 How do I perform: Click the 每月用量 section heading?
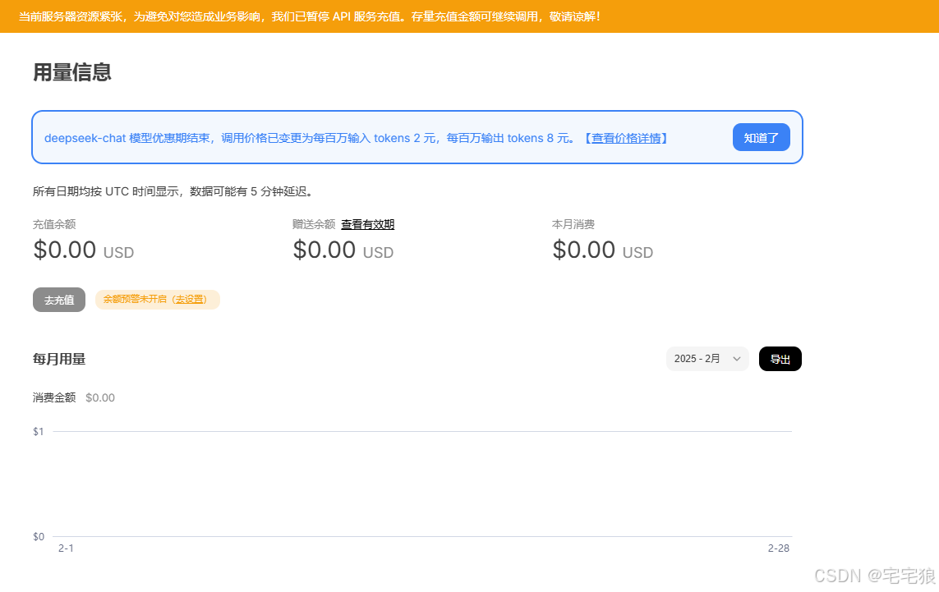coord(59,359)
